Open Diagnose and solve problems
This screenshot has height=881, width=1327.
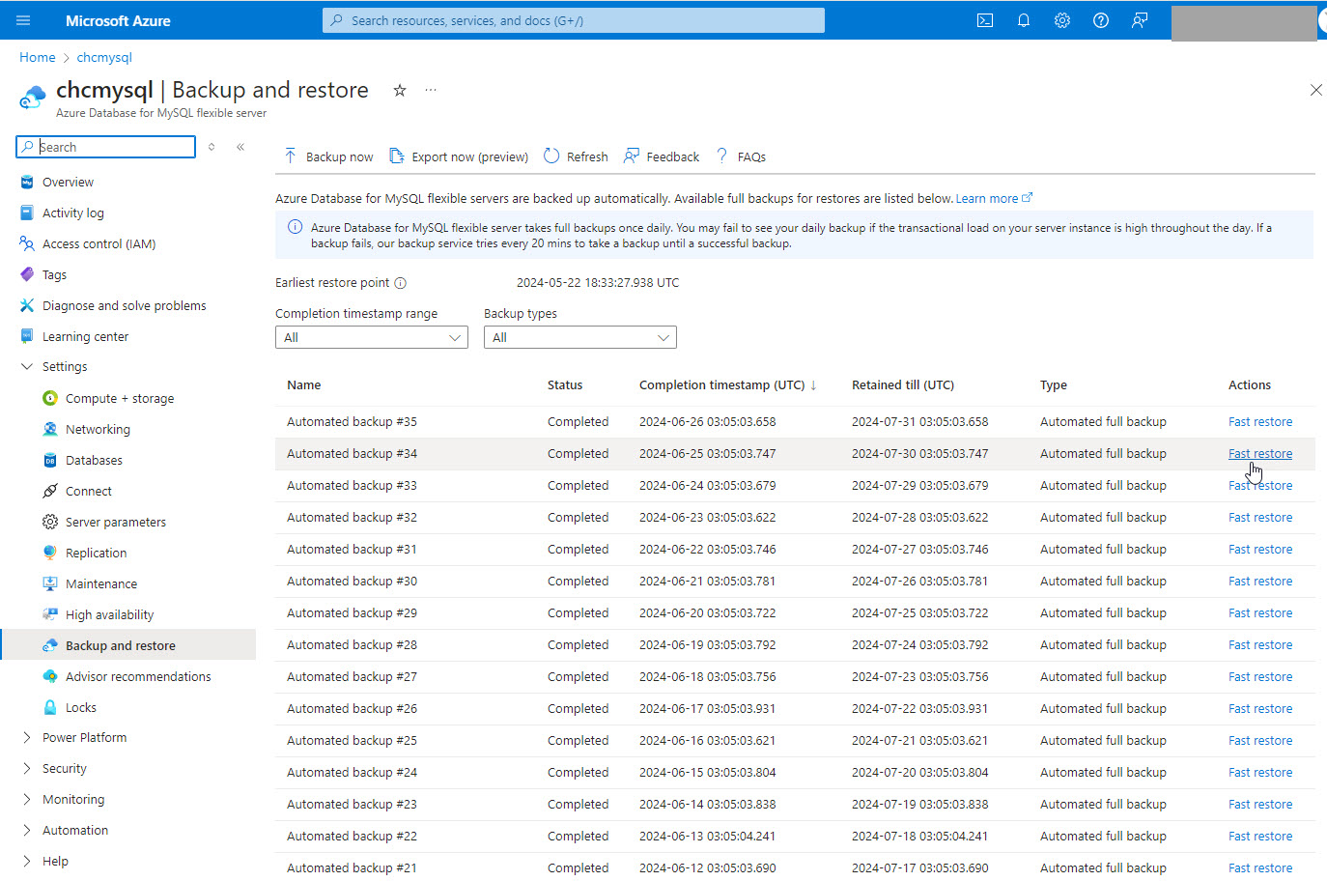(x=125, y=305)
